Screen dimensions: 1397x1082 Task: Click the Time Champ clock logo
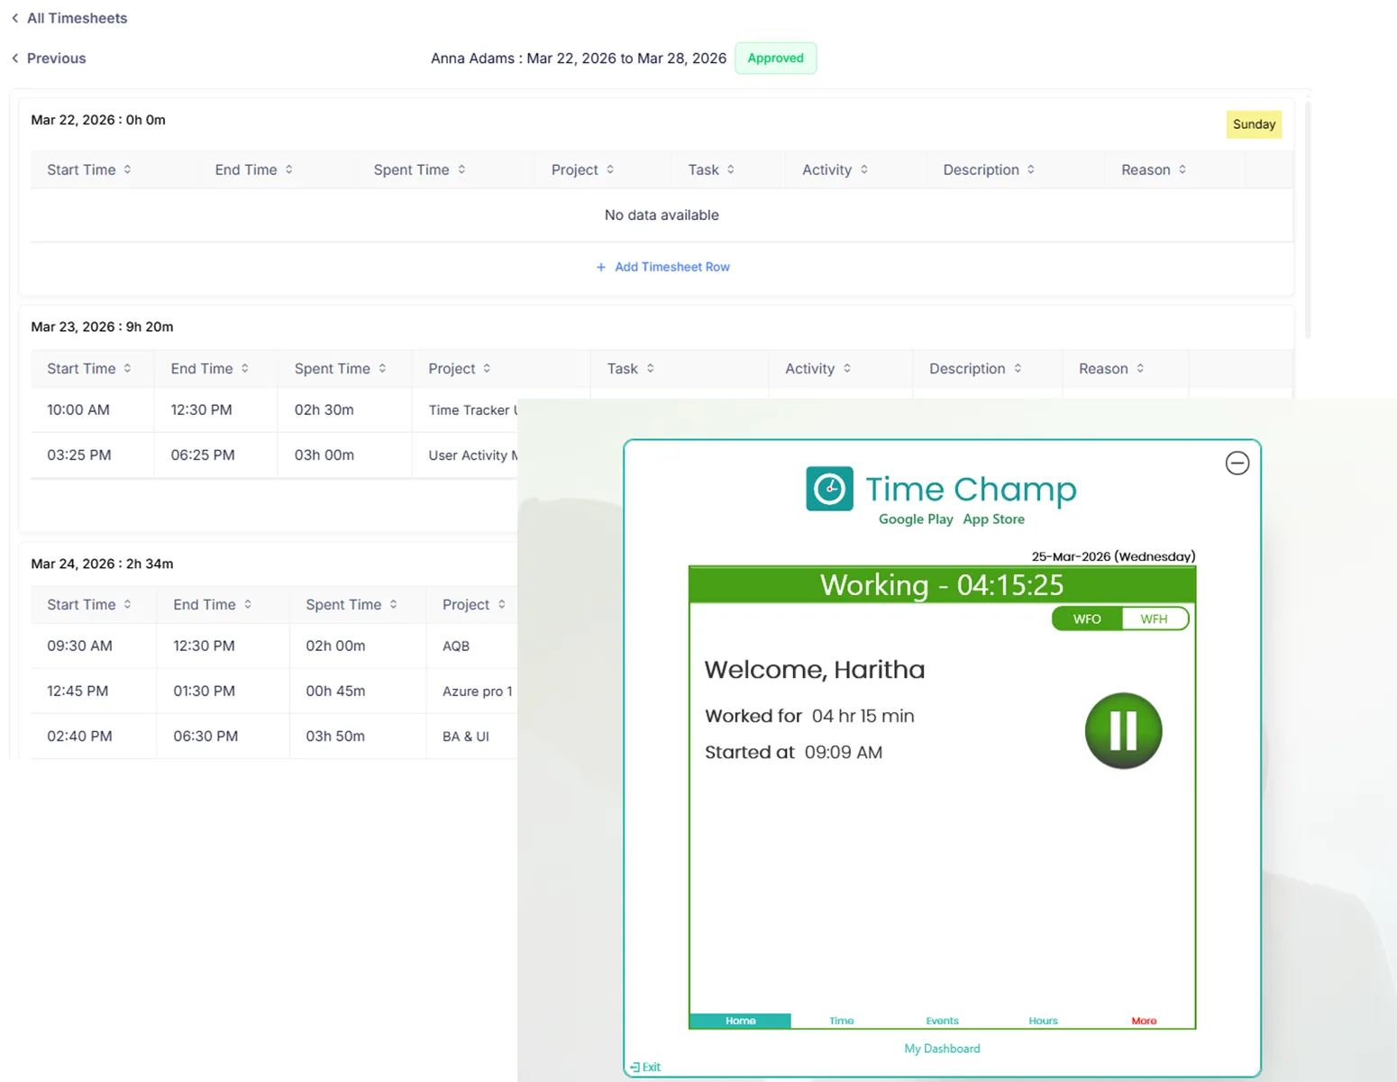829,489
